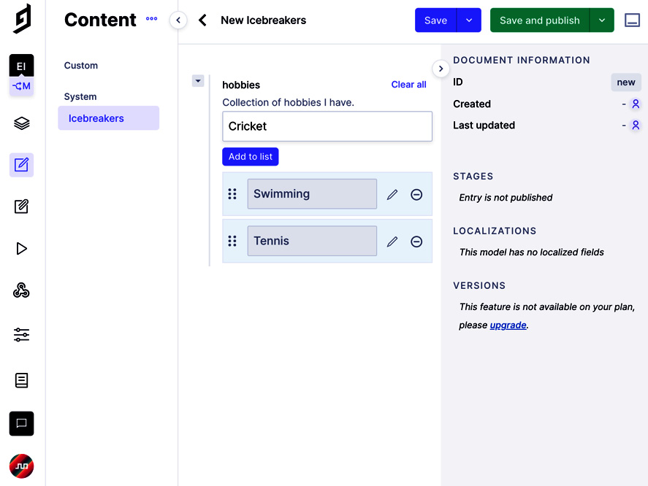Open the Schema editor from the sidebar
The height and width of the screenshot is (486, 648).
[21, 123]
